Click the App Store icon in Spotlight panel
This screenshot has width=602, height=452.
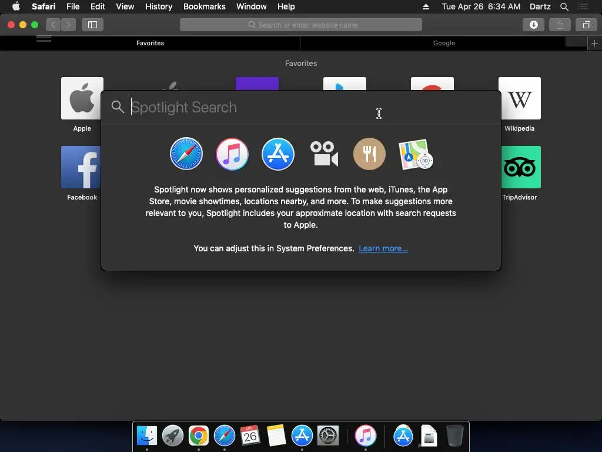278,154
